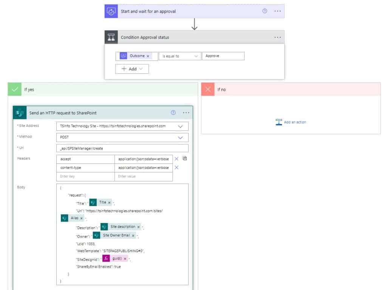Remove the guid() expression token
This screenshot has width=387, height=290.
pos(125,259)
